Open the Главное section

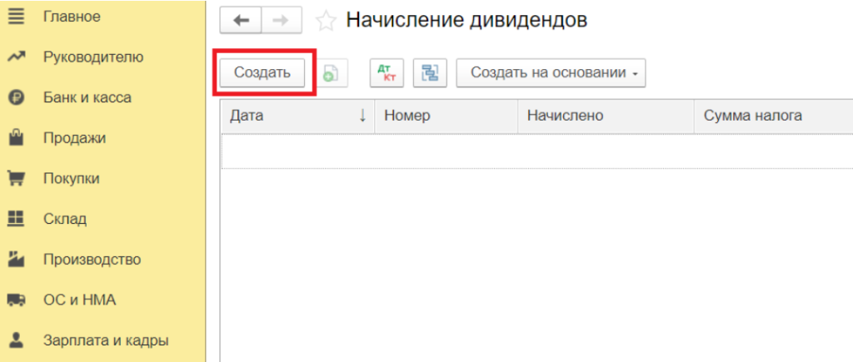click(x=71, y=17)
